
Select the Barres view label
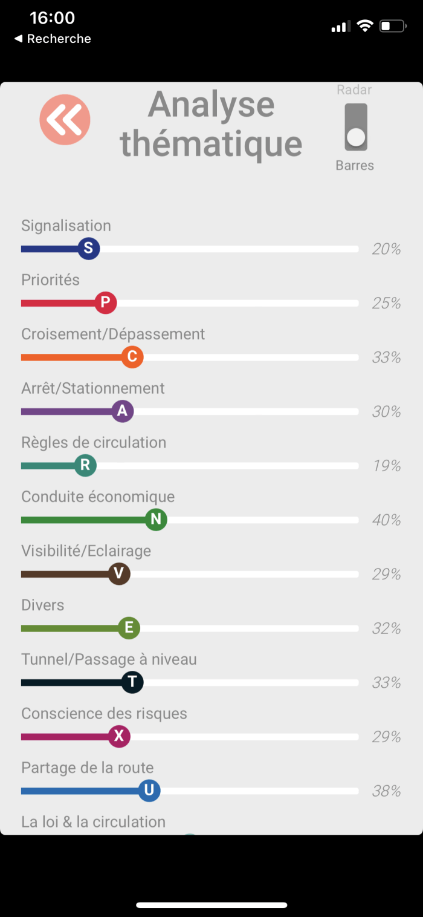point(355,165)
